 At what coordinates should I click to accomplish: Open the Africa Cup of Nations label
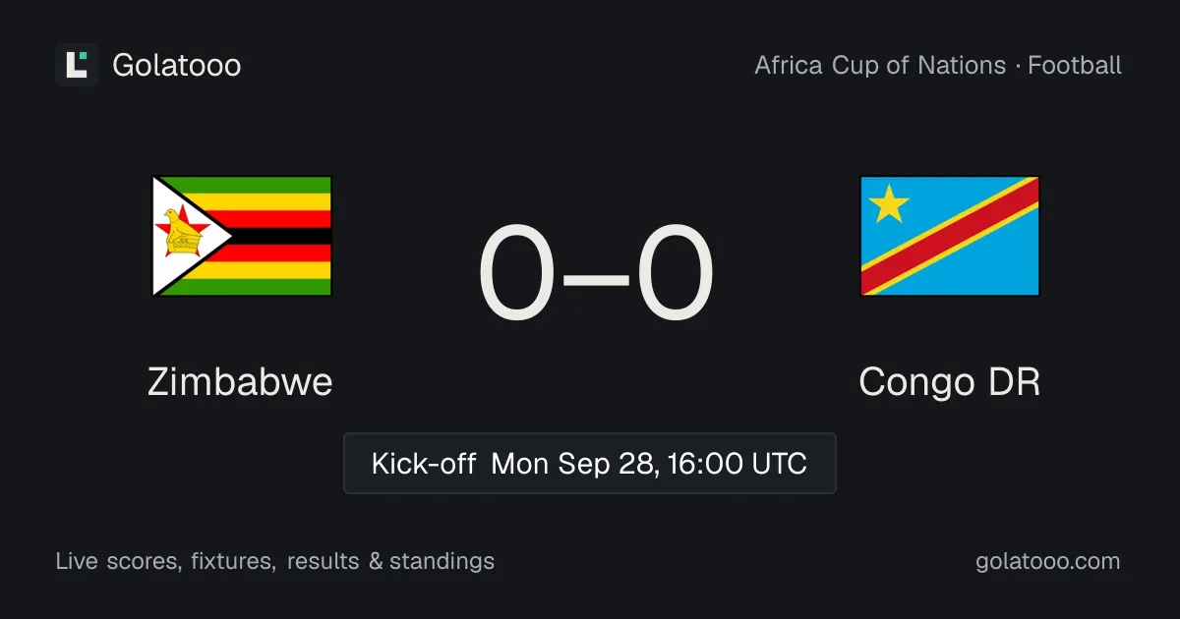click(880, 66)
